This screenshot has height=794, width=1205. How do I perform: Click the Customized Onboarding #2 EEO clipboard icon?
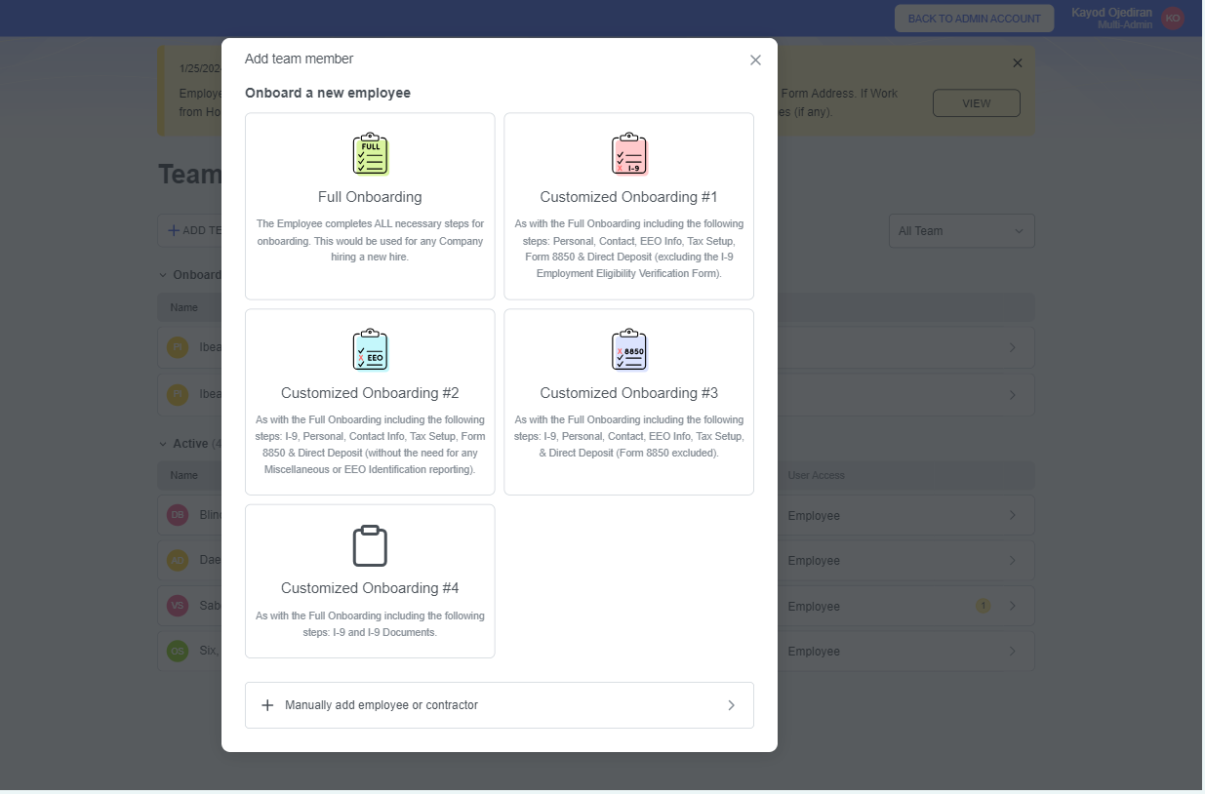pos(370,350)
